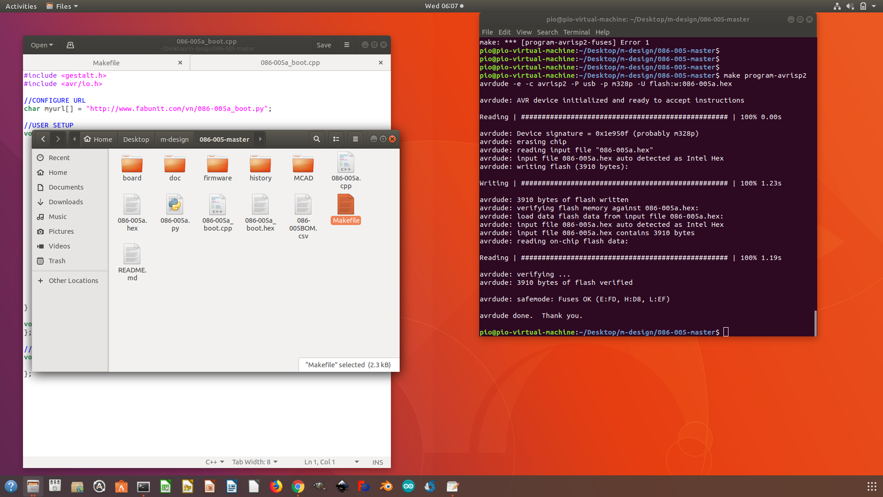Open the gedit hamburger menu
This screenshot has height=497, width=883.
click(347, 45)
